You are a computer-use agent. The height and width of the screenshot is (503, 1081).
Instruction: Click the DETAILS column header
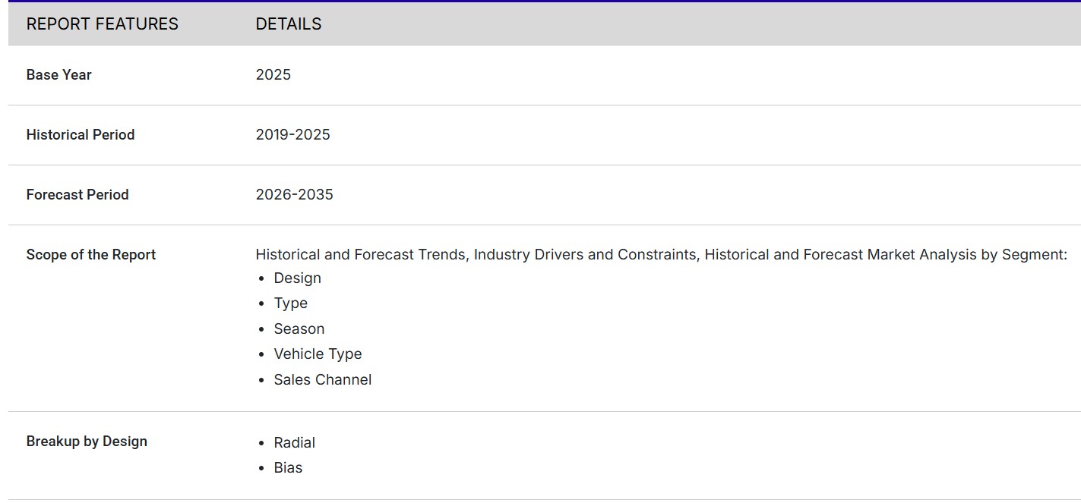(x=288, y=24)
